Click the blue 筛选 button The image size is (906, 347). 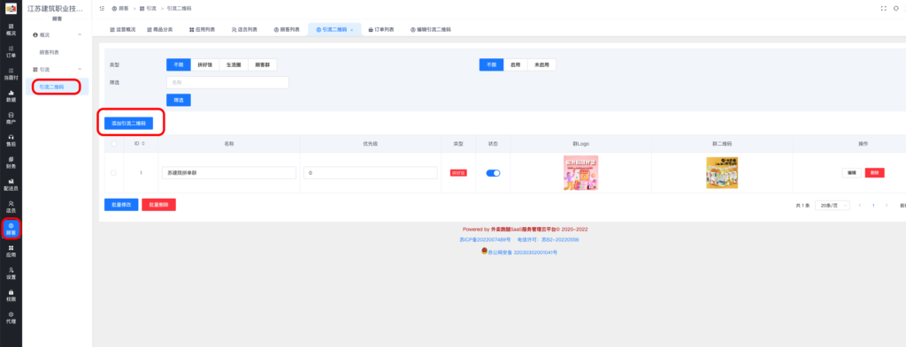pyautogui.click(x=179, y=101)
